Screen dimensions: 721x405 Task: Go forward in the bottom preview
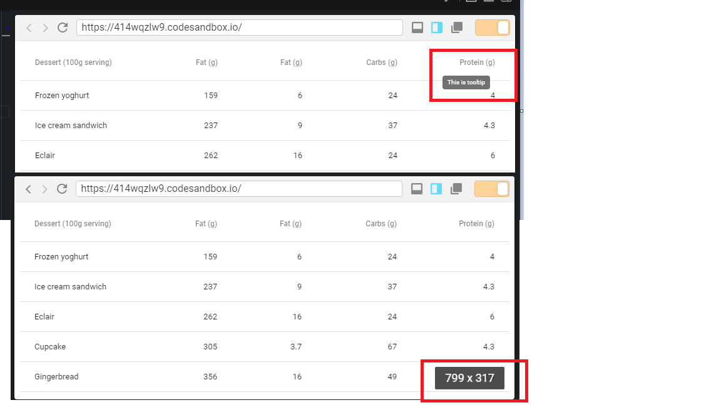(44, 189)
